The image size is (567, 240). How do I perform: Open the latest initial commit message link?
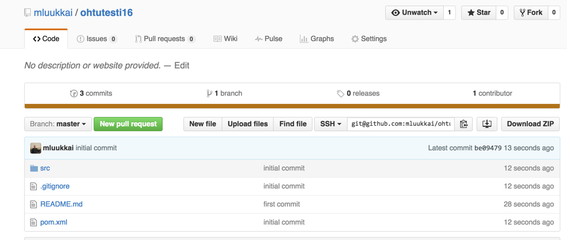pos(96,148)
